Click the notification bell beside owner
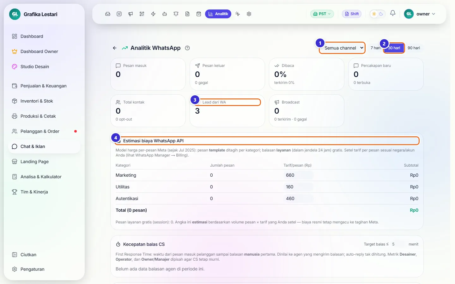The image size is (455, 284). pyautogui.click(x=393, y=13)
